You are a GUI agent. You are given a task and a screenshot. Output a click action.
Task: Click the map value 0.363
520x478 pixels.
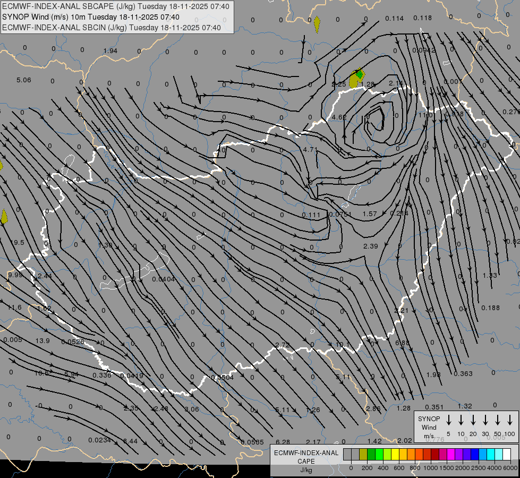(463, 373)
